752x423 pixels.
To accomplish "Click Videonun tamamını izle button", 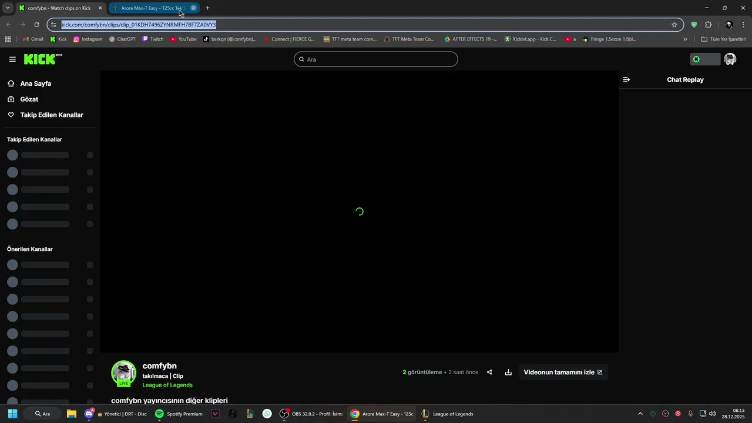I will coord(563,372).
